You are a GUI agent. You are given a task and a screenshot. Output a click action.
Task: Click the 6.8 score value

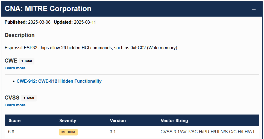(11, 132)
